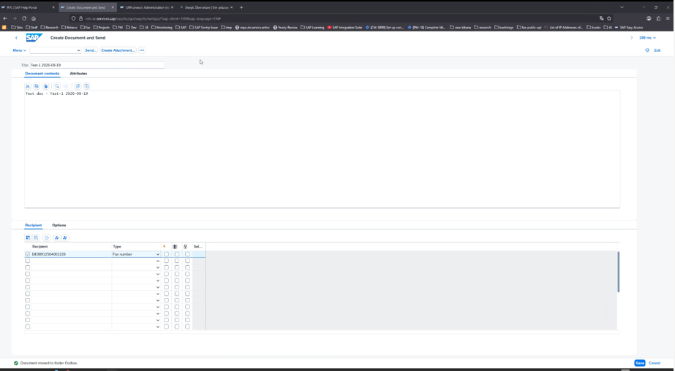Click the Cut icon in the editor toolbar
Image resolution: width=675 pixels, height=371 pixels.
pos(28,86)
